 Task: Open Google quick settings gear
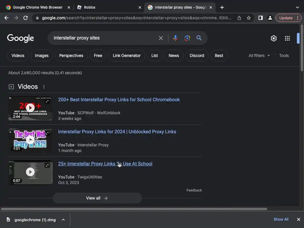coord(273,38)
